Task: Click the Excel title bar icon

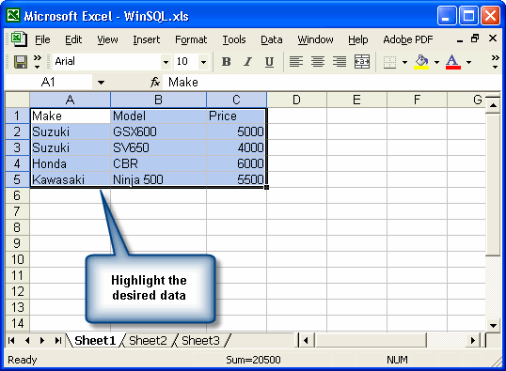Action: click(x=13, y=15)
